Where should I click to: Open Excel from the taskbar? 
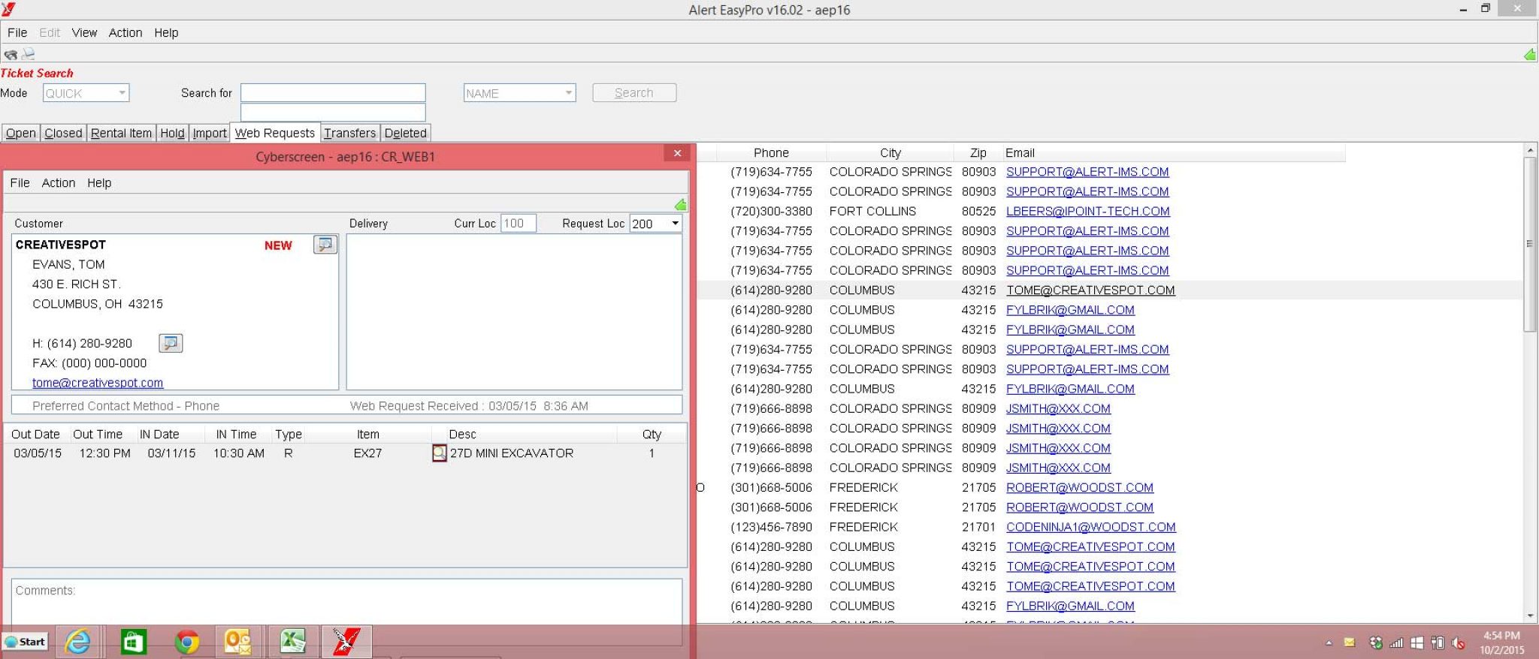[x=292, y=642]
